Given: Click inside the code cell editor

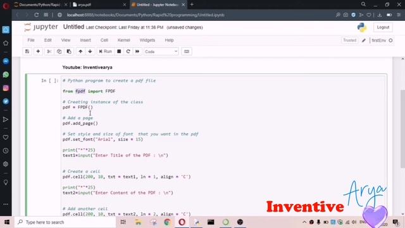Looking at the screenshot, I should point(223,146).
